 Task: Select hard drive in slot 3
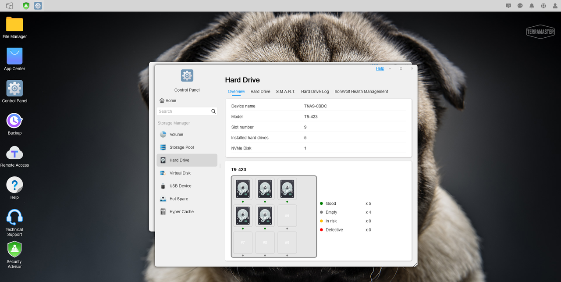[x=287, y=189]
